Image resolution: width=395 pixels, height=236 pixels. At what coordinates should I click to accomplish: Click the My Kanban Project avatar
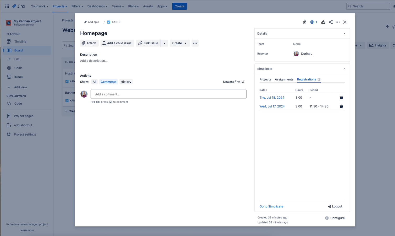point(8,23)
